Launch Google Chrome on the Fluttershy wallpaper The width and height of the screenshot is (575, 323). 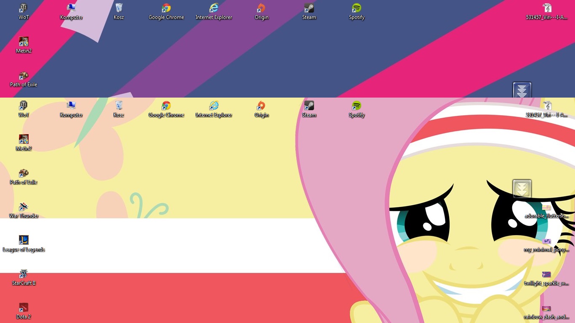point(166,109)
